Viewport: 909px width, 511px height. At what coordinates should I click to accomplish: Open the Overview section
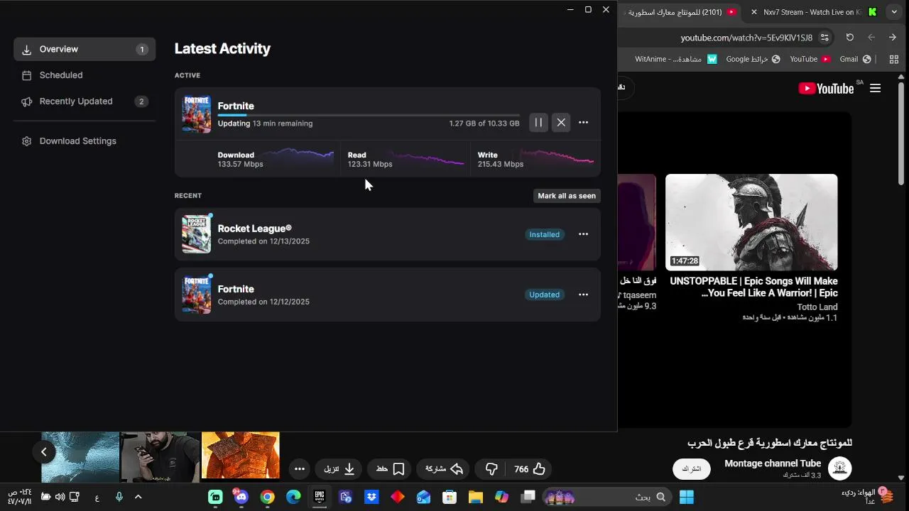85,49
